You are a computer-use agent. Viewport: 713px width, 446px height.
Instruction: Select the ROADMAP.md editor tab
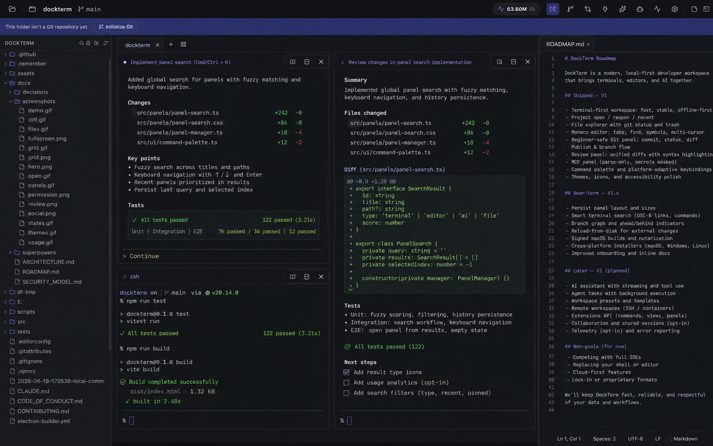click(x=565, y=44)
